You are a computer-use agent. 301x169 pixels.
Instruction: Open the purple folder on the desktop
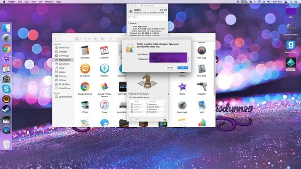[x=291, y=11]
